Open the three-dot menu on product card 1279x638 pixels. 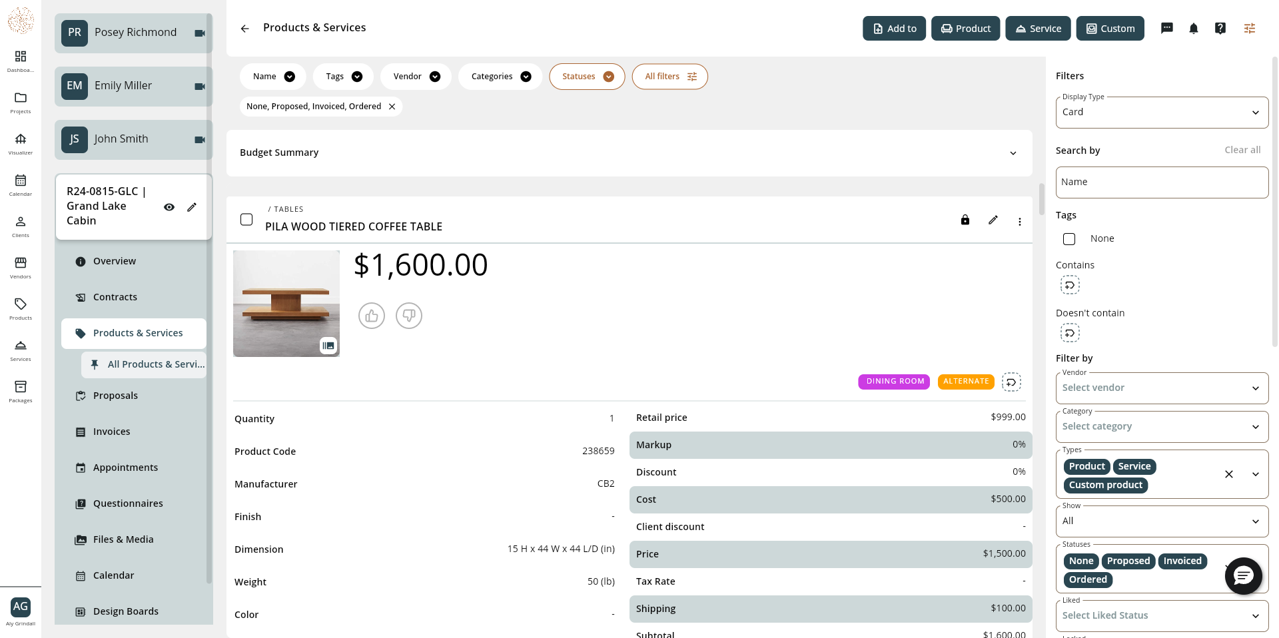(x=1020, y=222)
